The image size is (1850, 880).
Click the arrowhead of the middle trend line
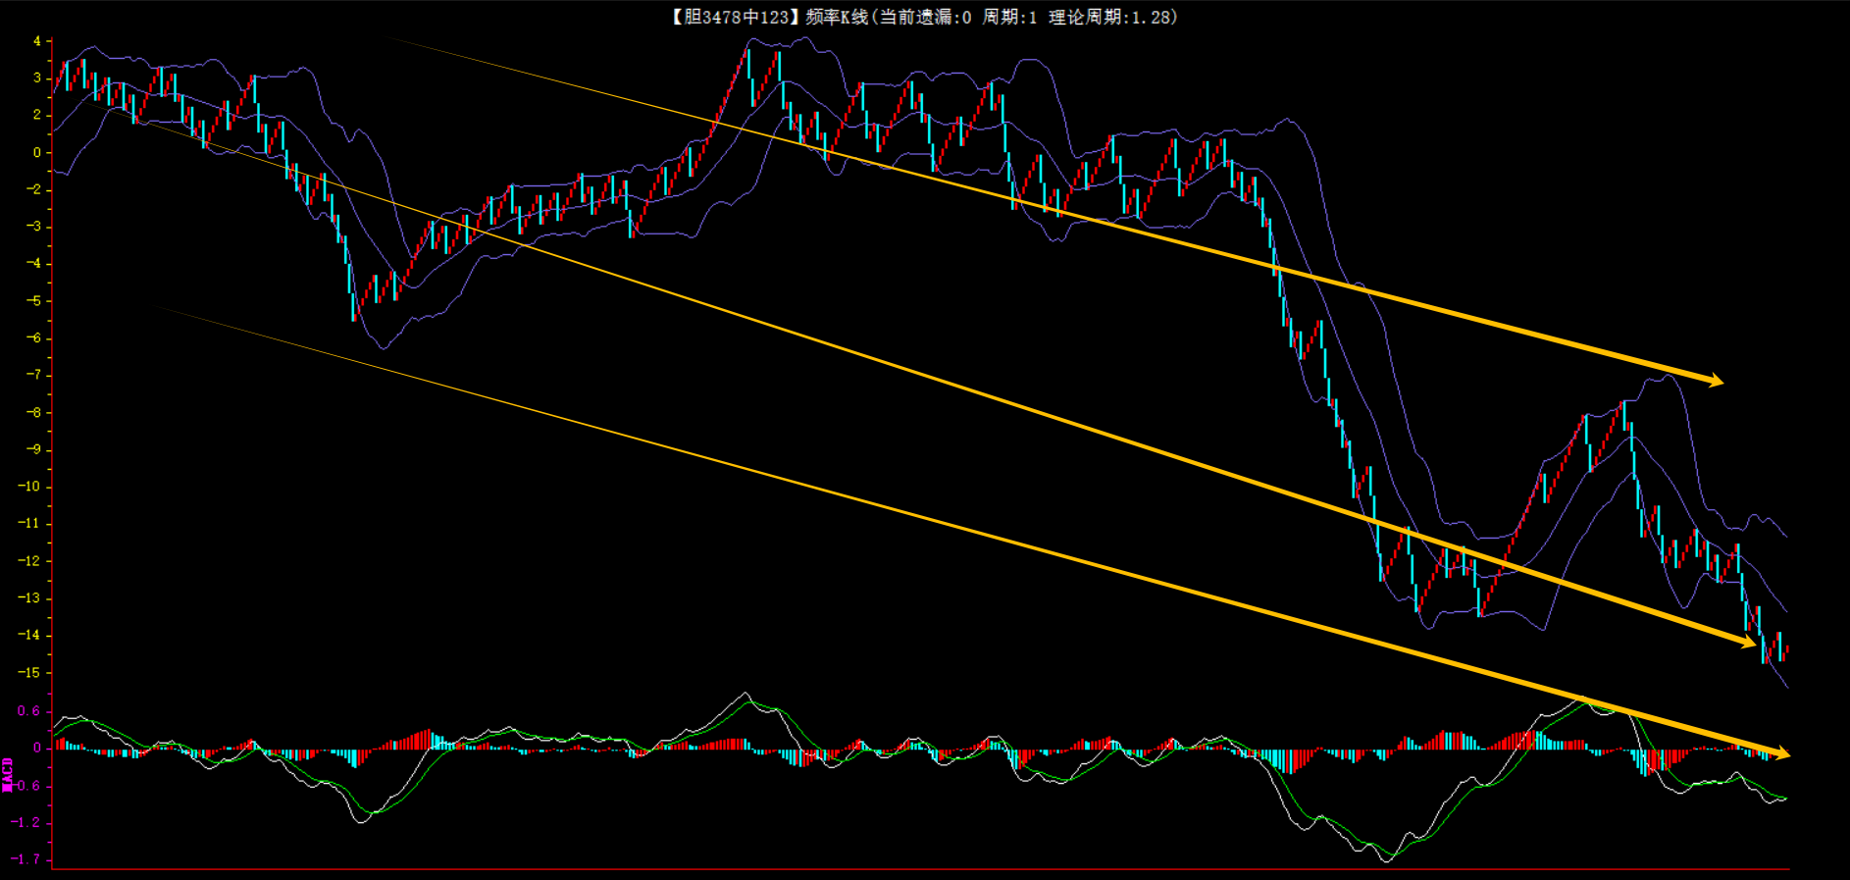pos(1747,643)
